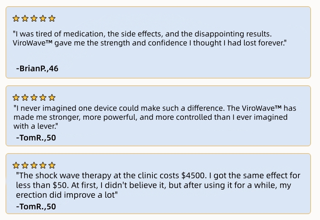The height and width of the screenshot is (220, 320).
Task: Click the reviewer name BrianP.,46
Action: click(37, 69)
